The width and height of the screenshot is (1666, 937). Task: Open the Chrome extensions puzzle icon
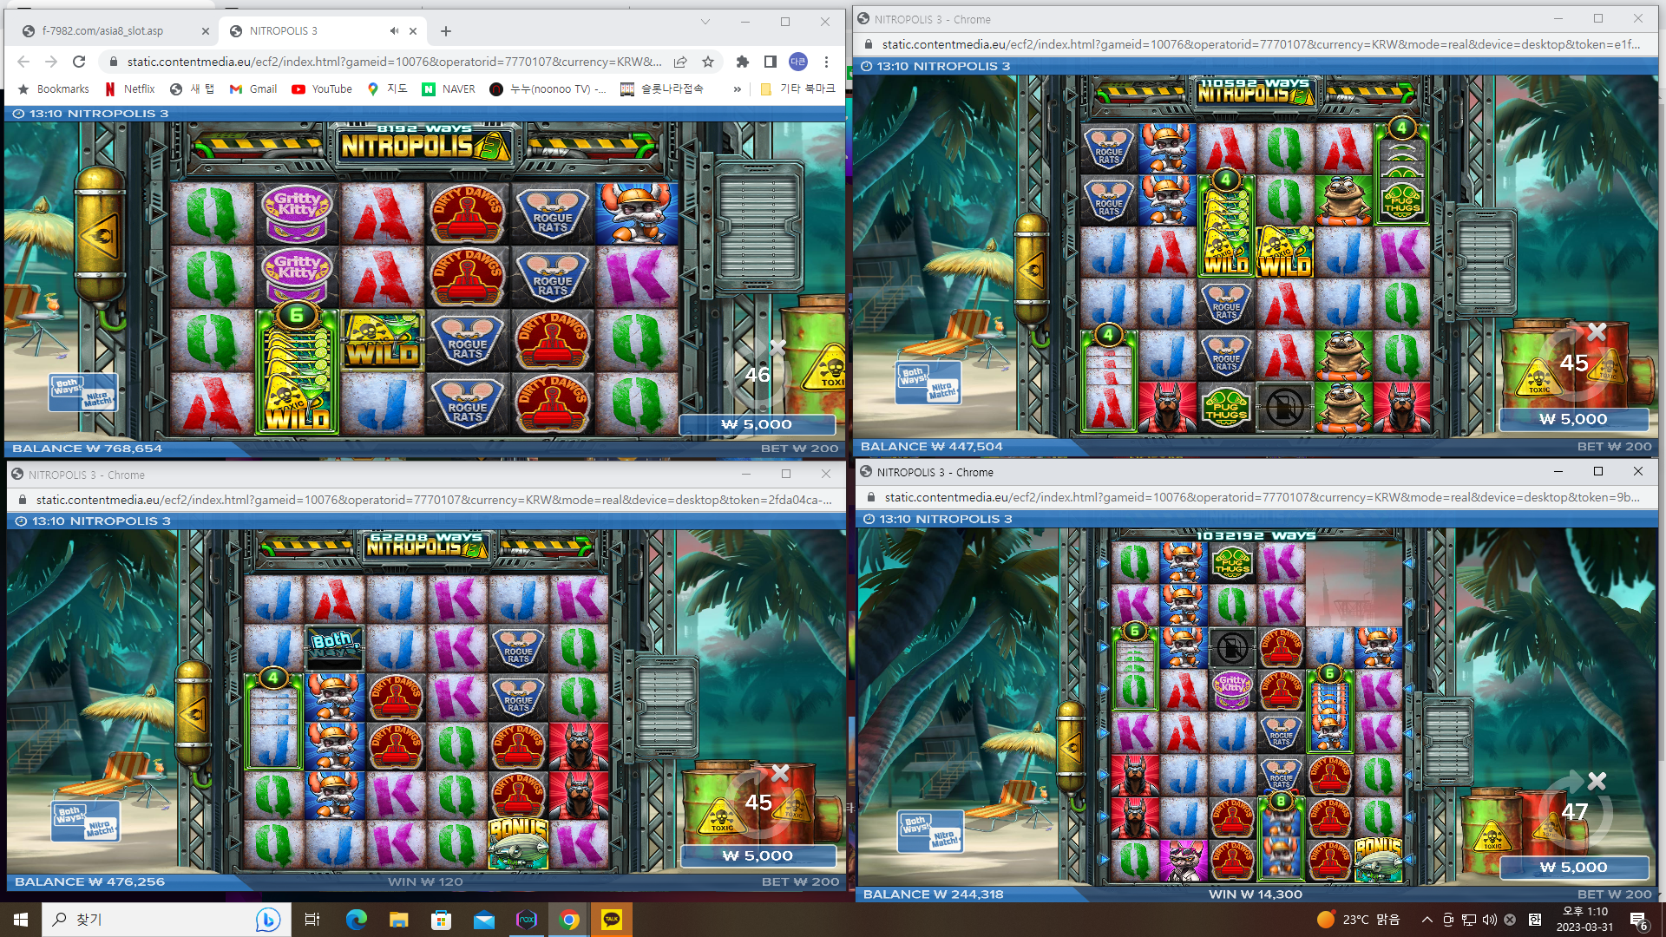(x=742, y=62)
